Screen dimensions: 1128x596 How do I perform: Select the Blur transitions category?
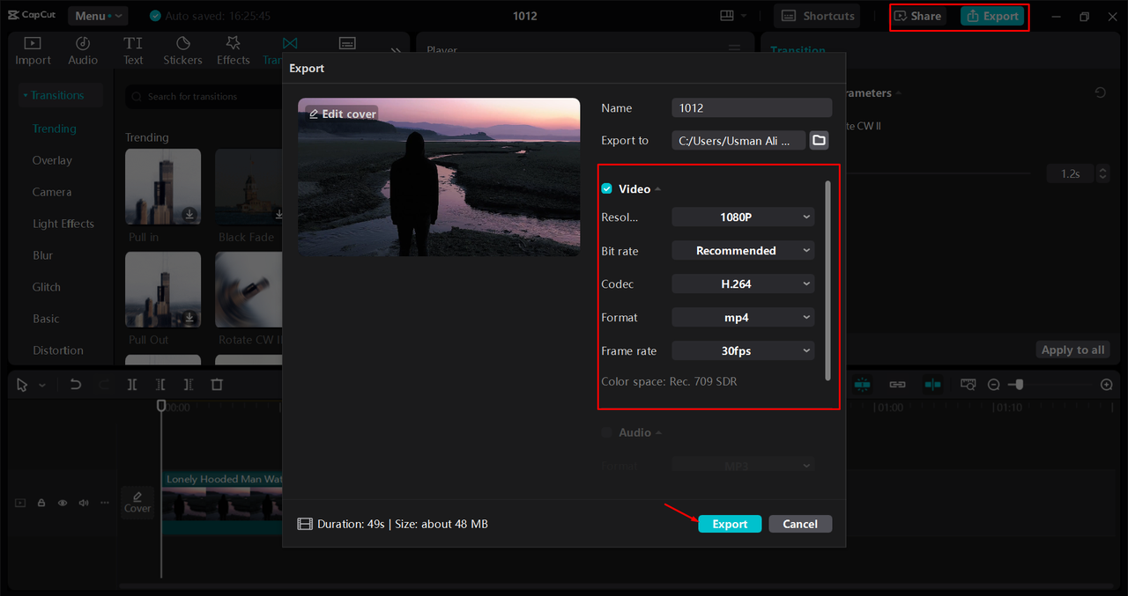click(43, 255)
